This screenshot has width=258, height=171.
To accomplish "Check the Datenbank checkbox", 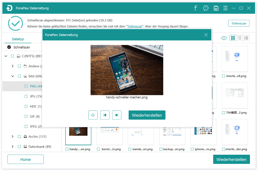I will [19, 147].
